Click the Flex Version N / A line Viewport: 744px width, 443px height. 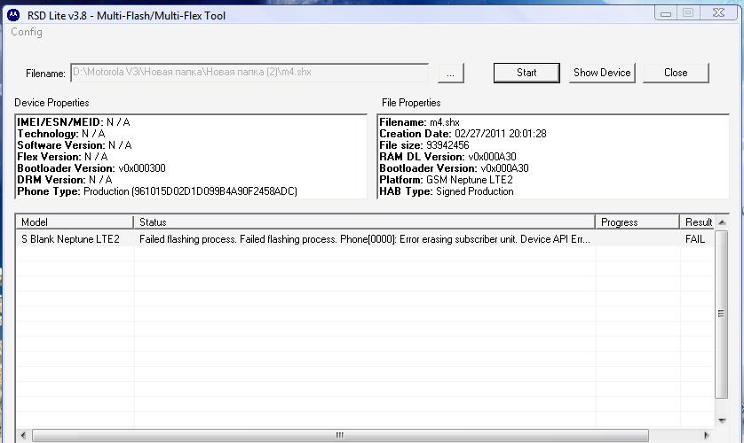63,157
